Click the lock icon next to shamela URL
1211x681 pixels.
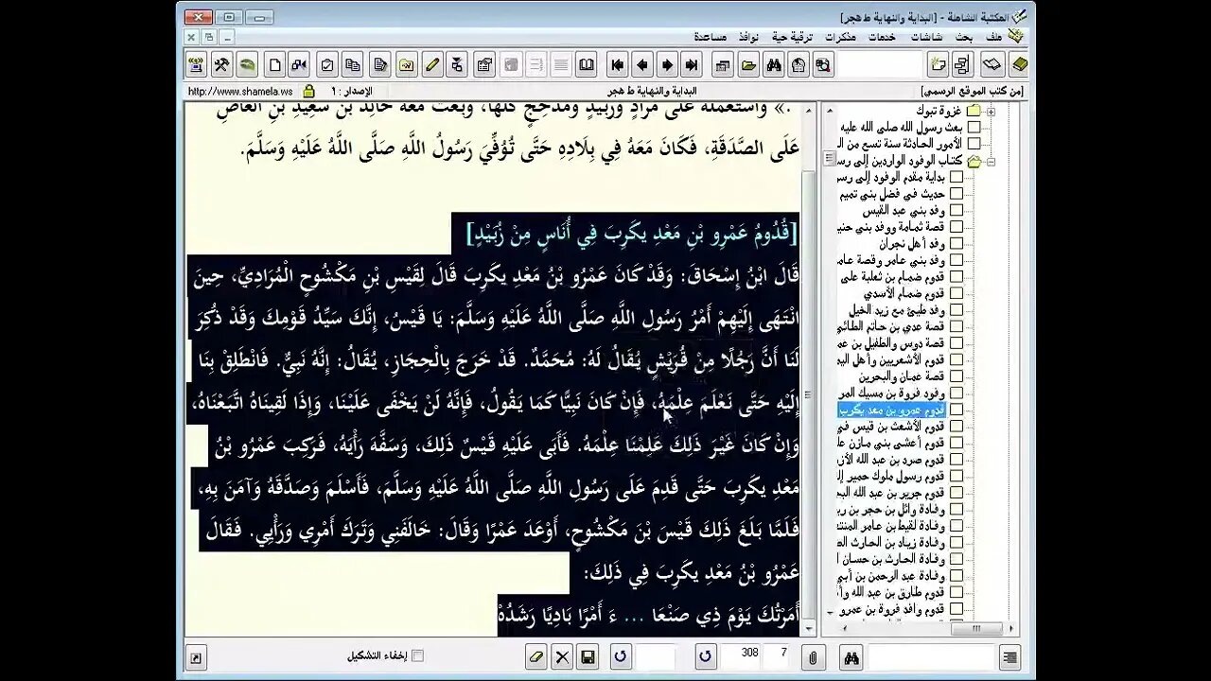pyautogui.click(x=308, y=91)
